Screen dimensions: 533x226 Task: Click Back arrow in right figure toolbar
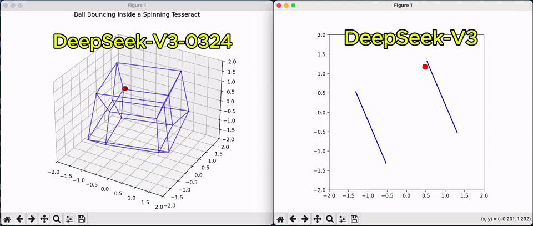point(293,219)
